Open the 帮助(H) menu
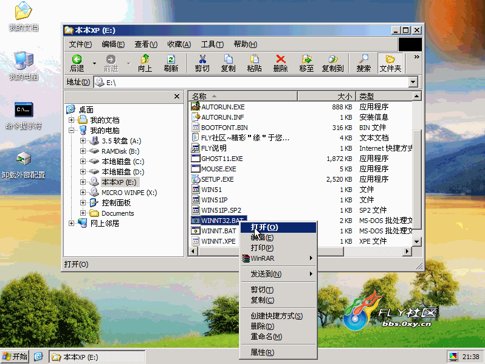Image resolution: width=485 pixels, height=364 pixels. tap(246, 44)
